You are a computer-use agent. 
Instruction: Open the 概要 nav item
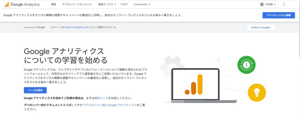coord(54,4)
